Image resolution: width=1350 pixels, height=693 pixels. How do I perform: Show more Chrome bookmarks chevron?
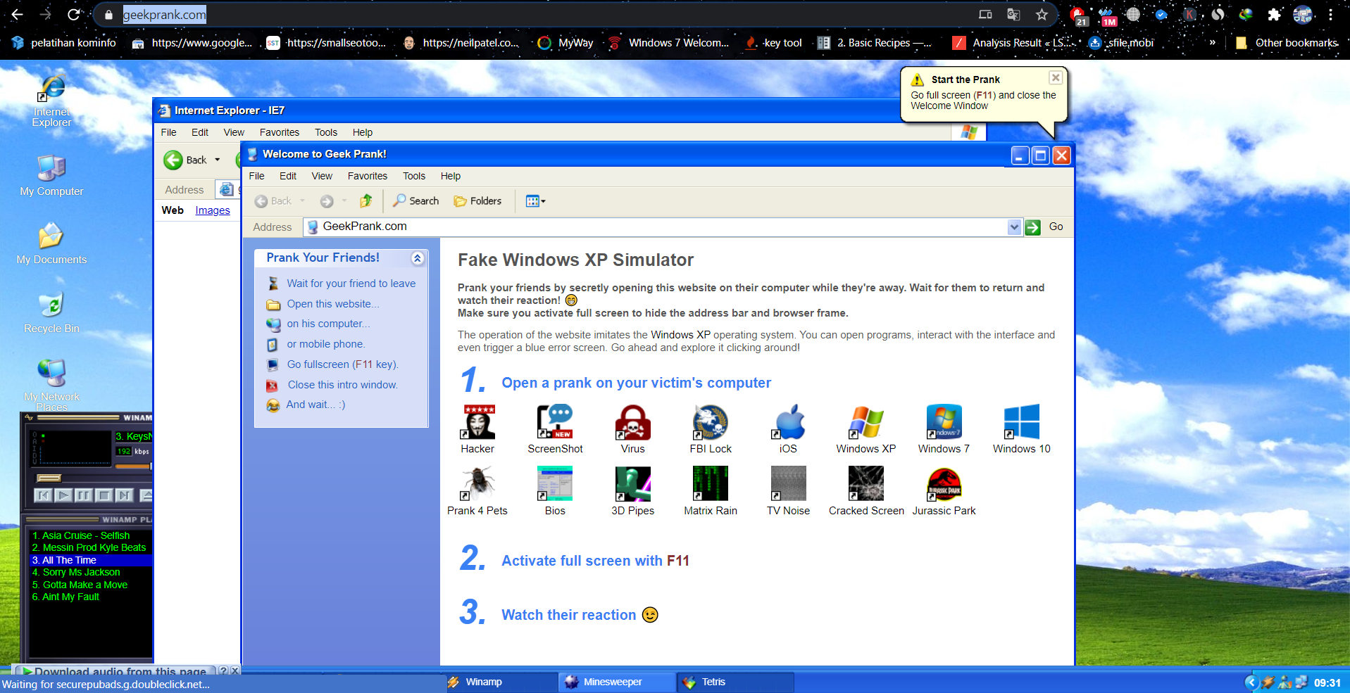coord(1213,43)
